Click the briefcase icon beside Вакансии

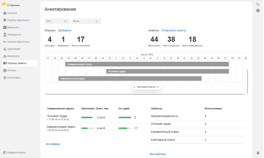click(5, 27)
